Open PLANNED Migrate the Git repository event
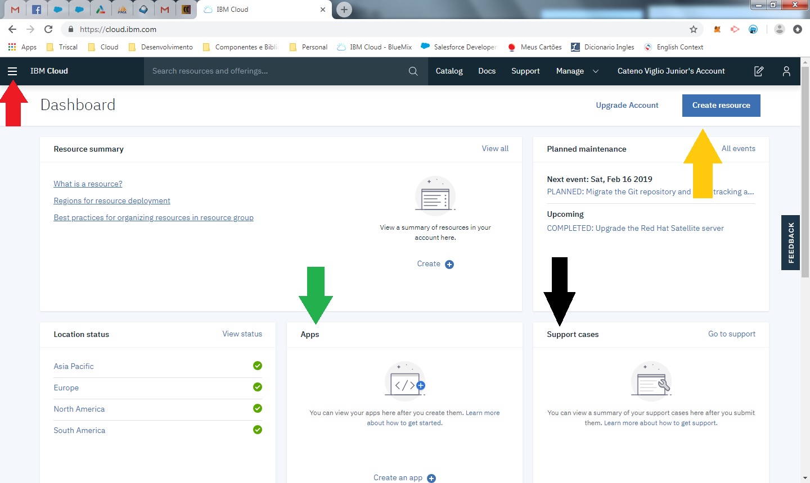The image size is (810, 483). point(650,192)
